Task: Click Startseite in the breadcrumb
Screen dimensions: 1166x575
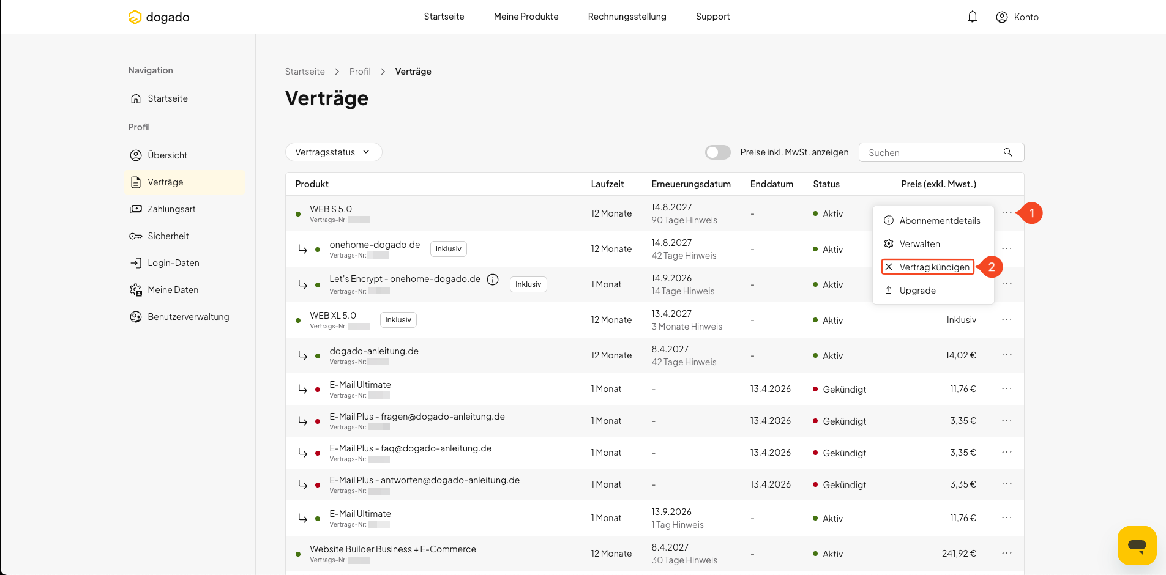Action: 305,72
